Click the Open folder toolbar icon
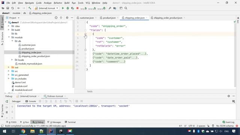 point(3,8)
